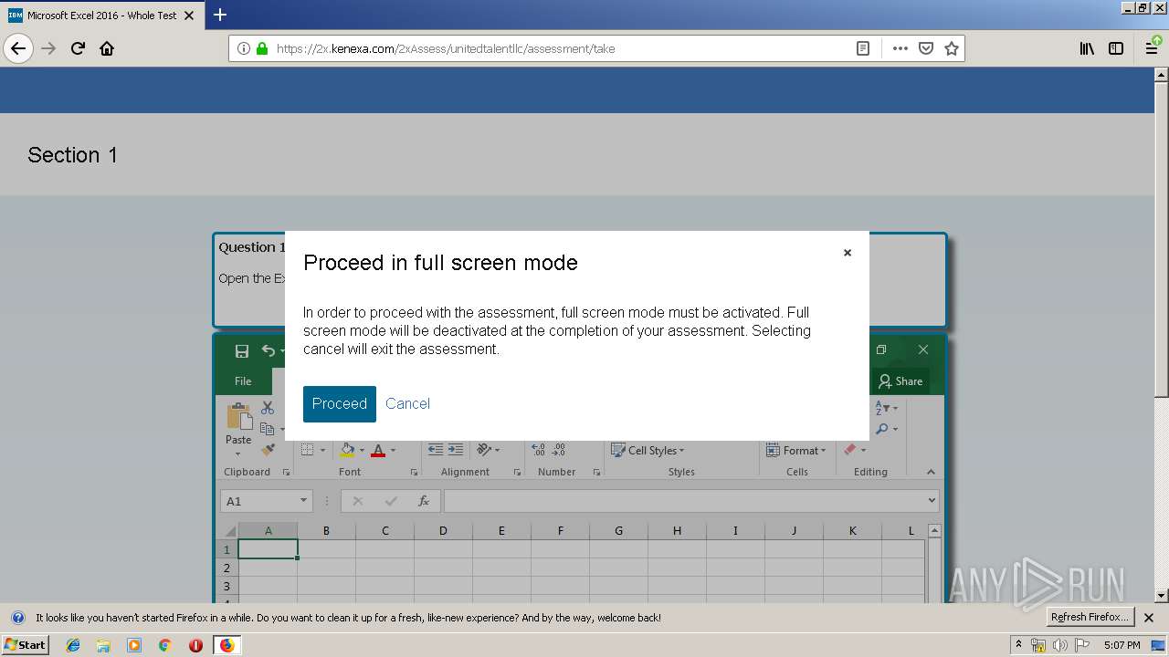Click the Refresh Firefox button
Viewport: 1169px width, 657px height.
click(x=1090, y=618)
